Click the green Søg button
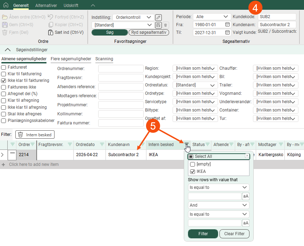 pyautogui.click(x=110, y=32)
